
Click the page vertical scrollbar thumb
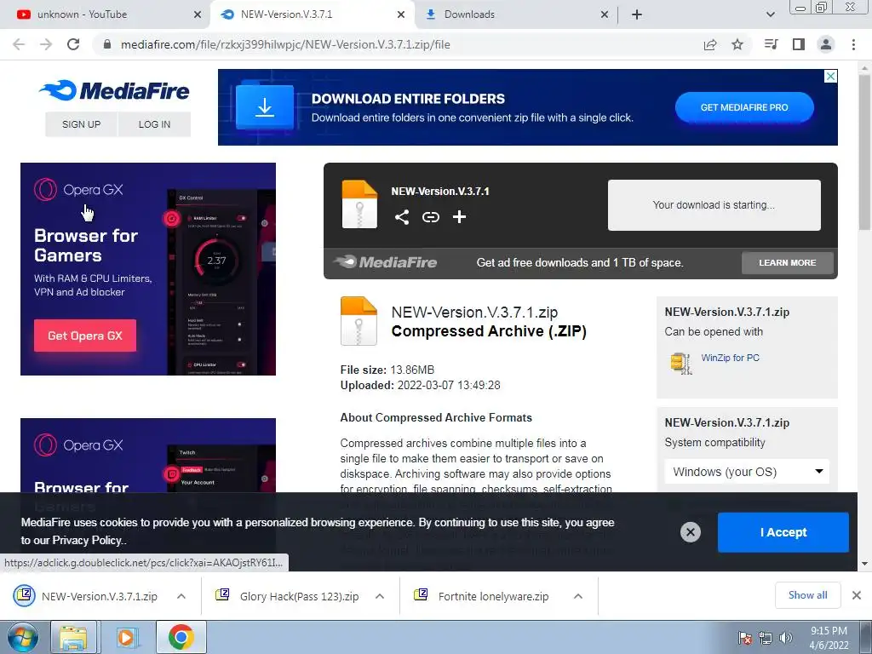tap(864, 152)
